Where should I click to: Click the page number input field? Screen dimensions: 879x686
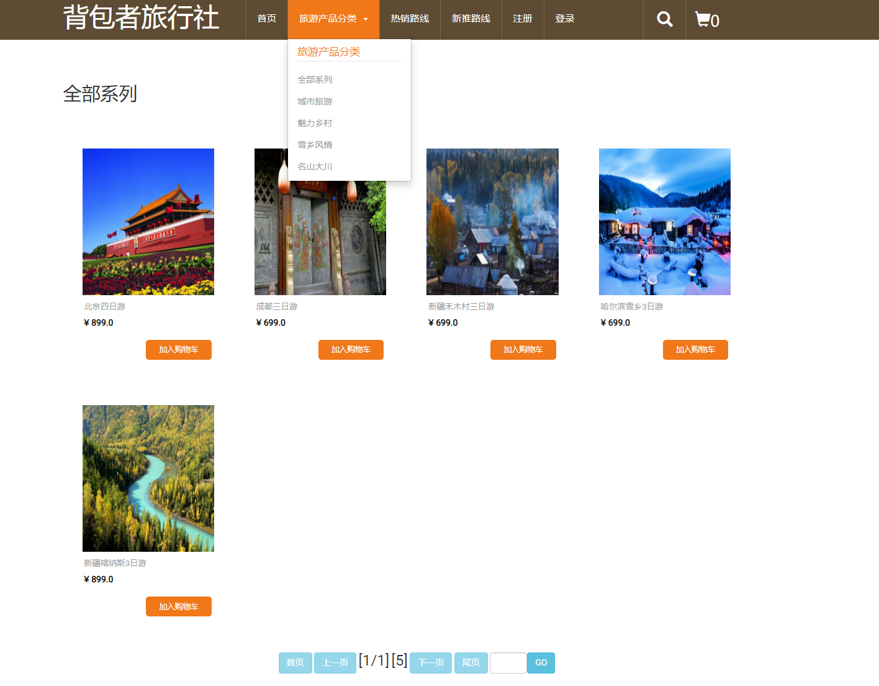click(508, 662)
